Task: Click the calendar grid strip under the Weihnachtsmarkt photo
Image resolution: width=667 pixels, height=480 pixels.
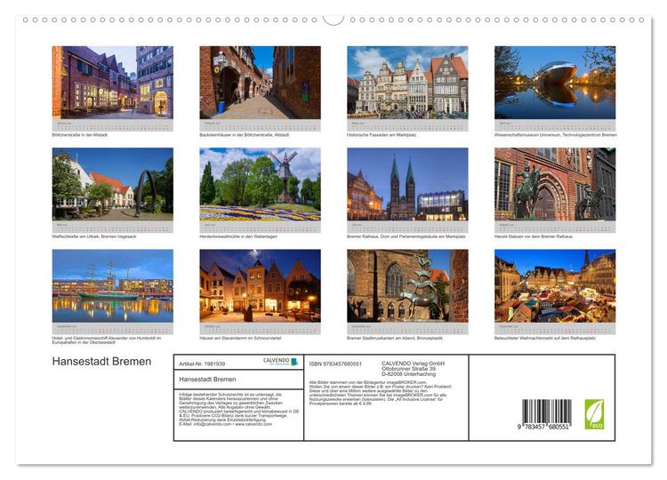Action: pyautogui.click(x=555, y=329)
